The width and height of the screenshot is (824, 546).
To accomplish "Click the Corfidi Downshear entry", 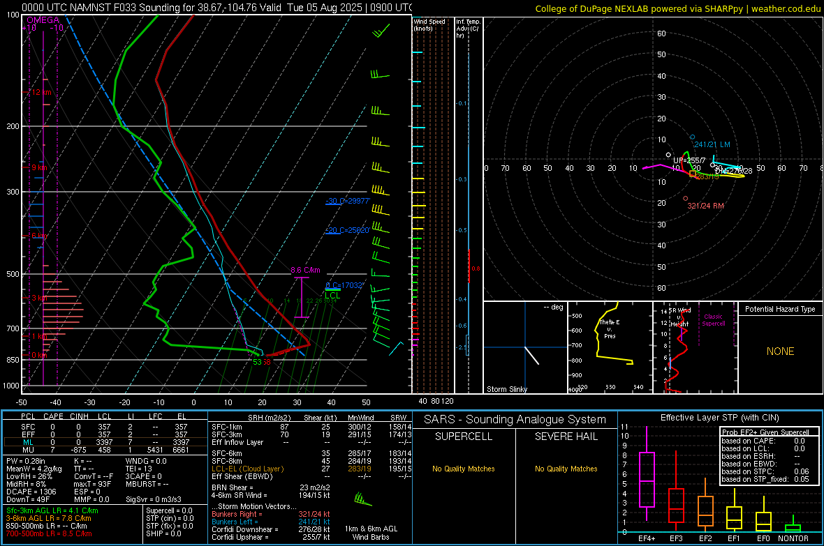I will click(271, 530).
